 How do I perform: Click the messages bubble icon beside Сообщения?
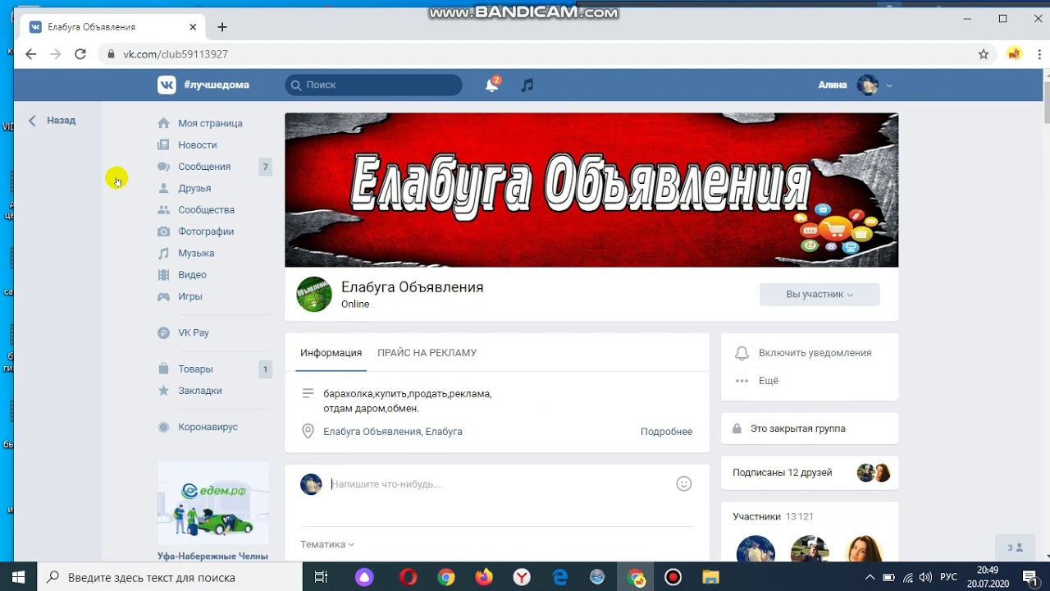pos(163,167)
